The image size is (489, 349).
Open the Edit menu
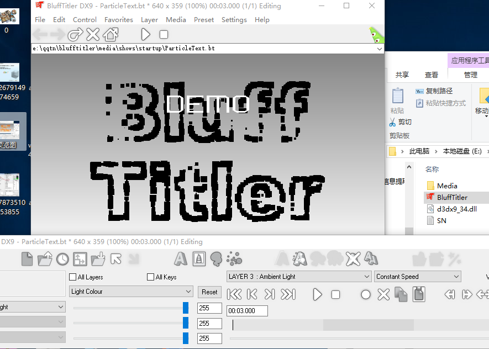[59, 20]
